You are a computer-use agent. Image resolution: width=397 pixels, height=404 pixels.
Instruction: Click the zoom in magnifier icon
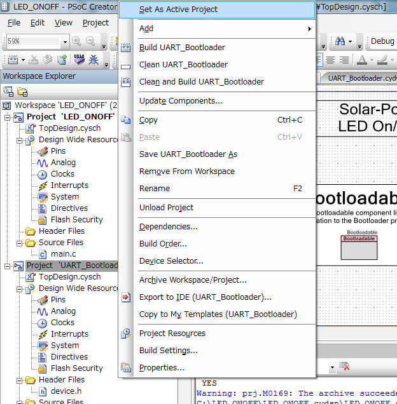(x=76, y=41)
